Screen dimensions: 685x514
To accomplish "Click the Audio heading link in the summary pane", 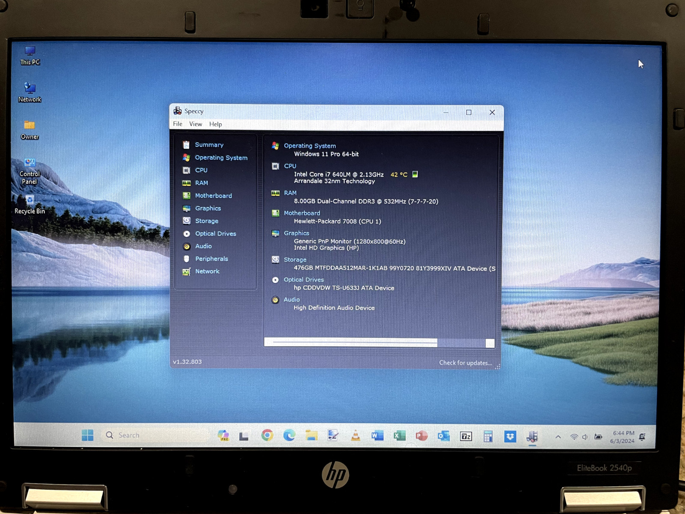I will [x=292, y=299].
